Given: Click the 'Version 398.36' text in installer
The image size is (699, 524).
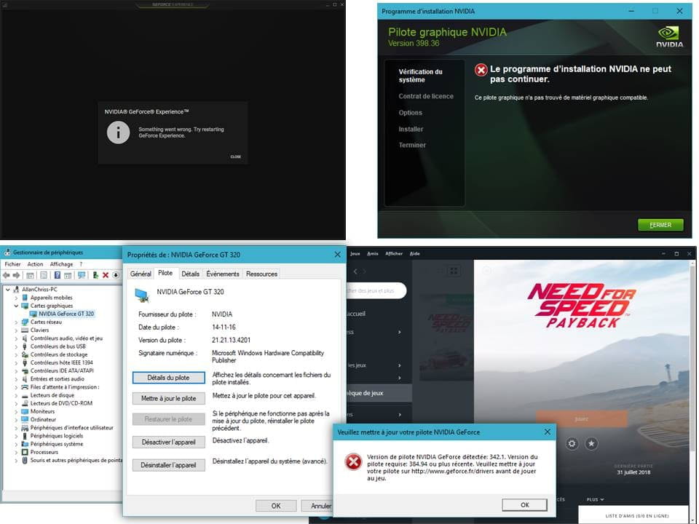Looking at the screenshot, I should (414, 43).
